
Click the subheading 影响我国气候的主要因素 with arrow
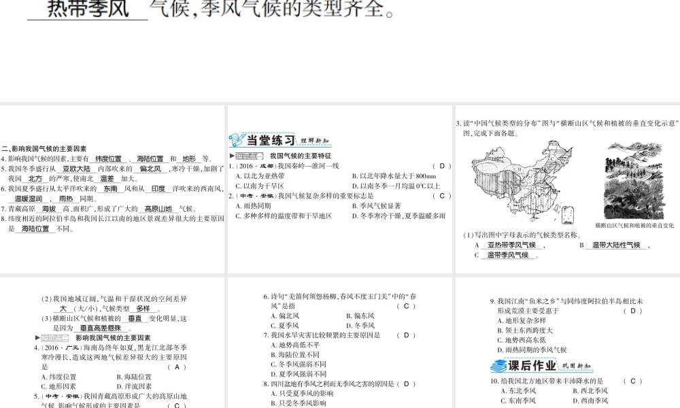coord(113,338)
